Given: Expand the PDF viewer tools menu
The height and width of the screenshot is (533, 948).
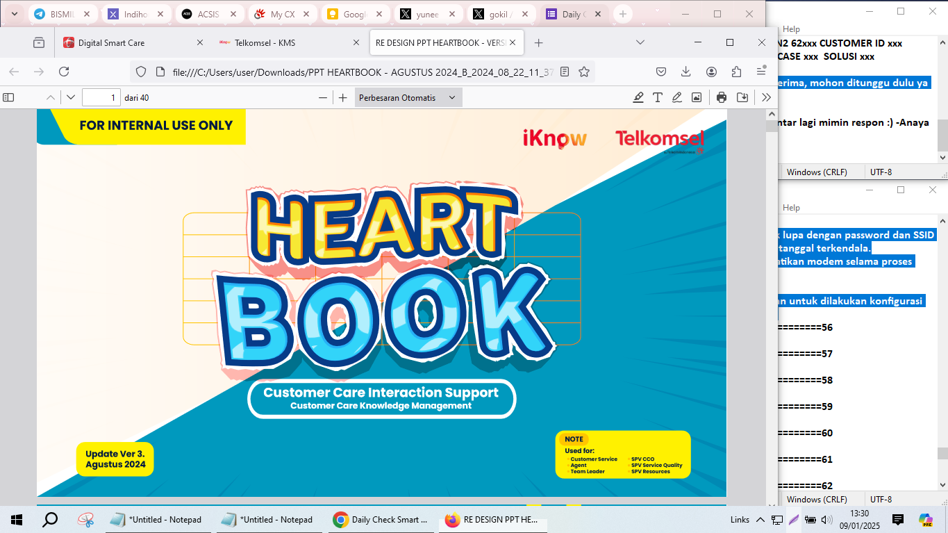Looking at the screenshot, I should tap(766, 98).
